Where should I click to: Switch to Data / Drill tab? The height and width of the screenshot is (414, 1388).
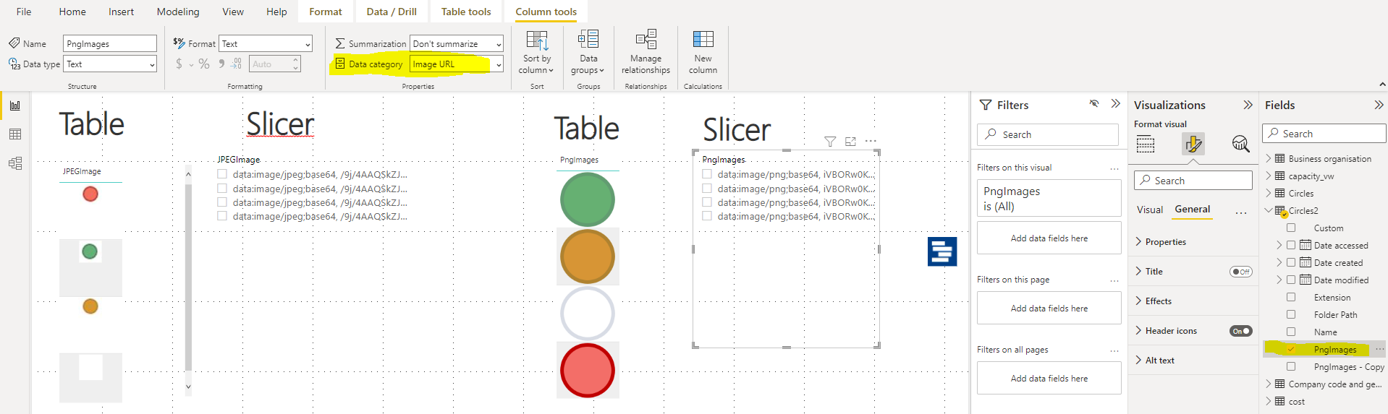point(392,12)
